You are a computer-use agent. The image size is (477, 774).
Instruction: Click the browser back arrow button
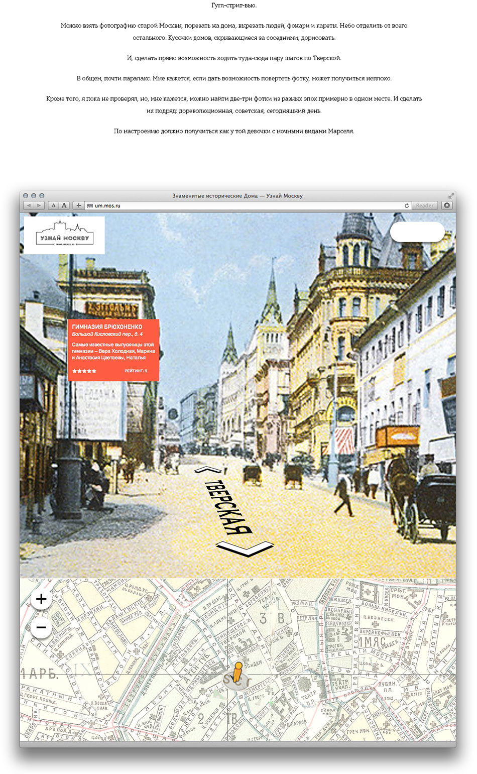(28, 205)
